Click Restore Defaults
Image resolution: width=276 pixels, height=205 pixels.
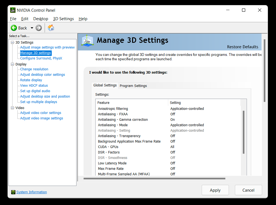pyautogui.click(x=243, y=47)
